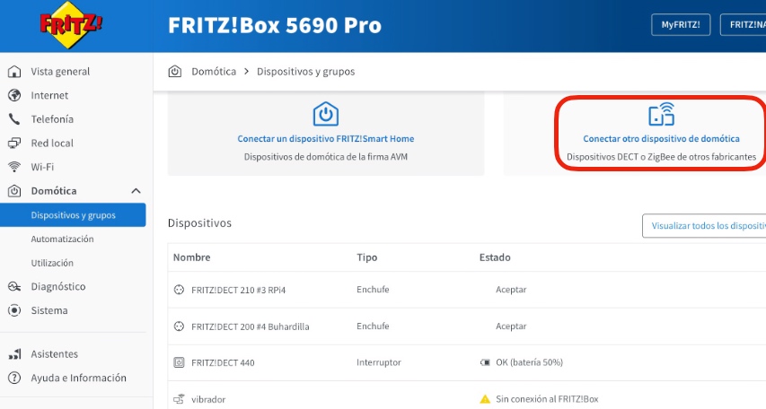
Task: Click the Estado column header
Action: tap(495, 257)
